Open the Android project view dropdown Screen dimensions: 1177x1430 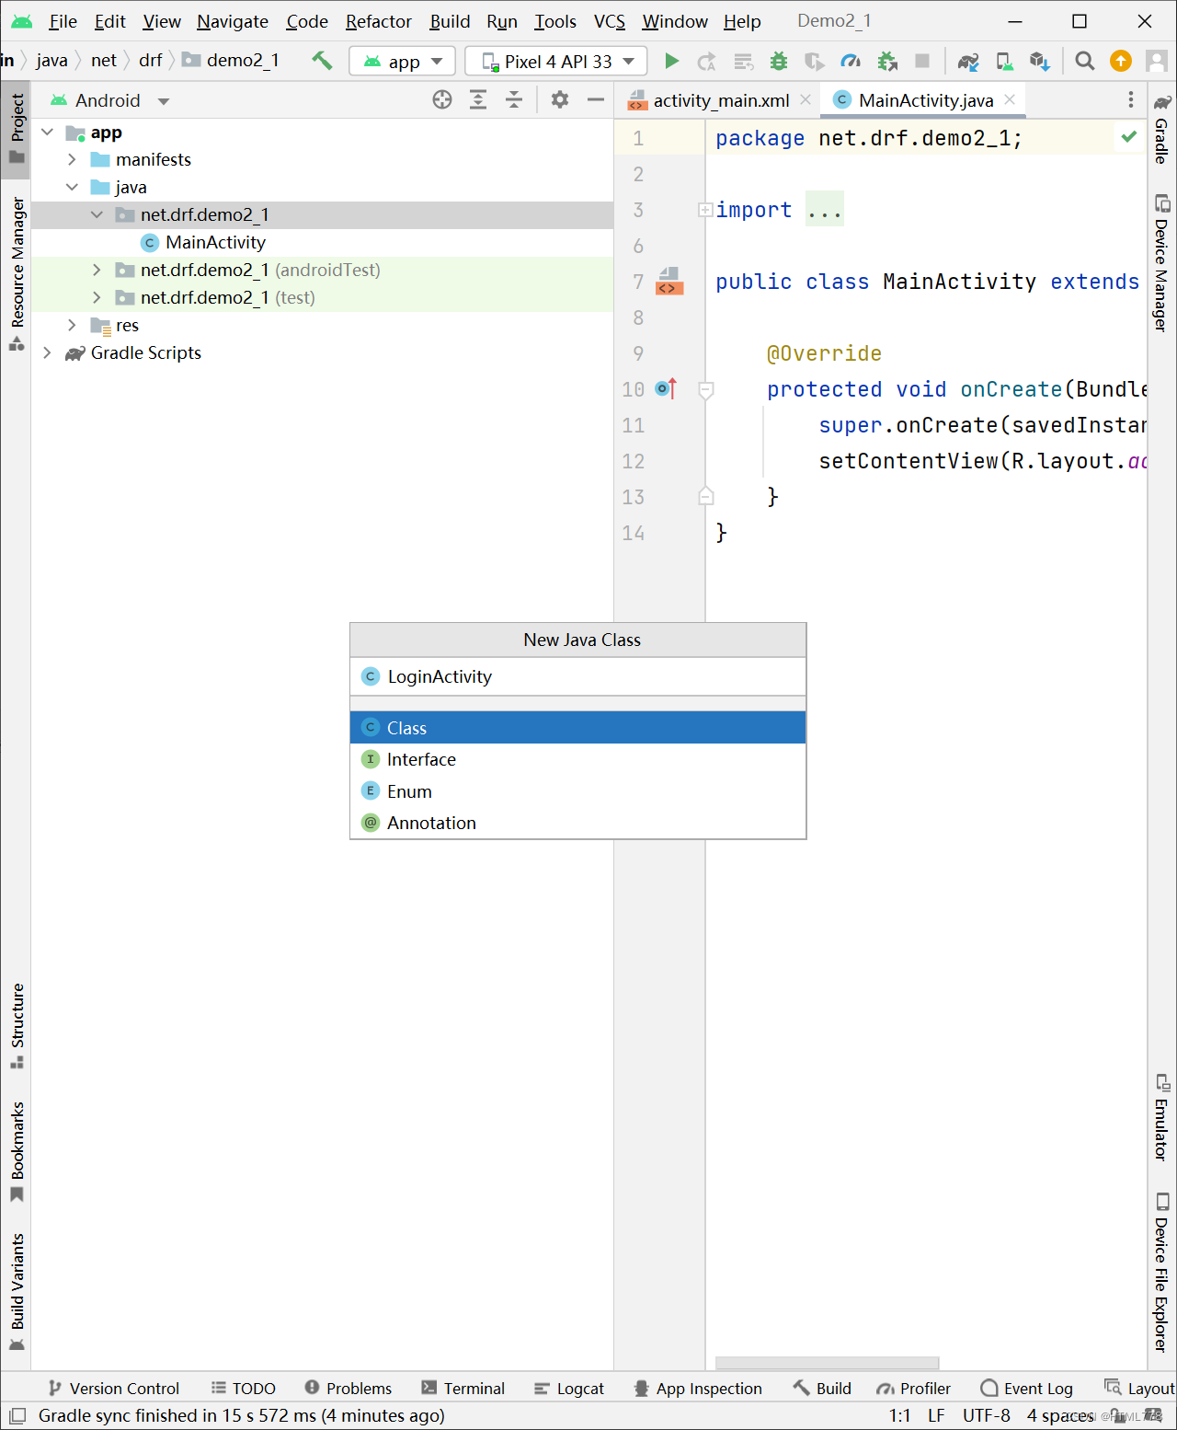[x=110, y=100]
